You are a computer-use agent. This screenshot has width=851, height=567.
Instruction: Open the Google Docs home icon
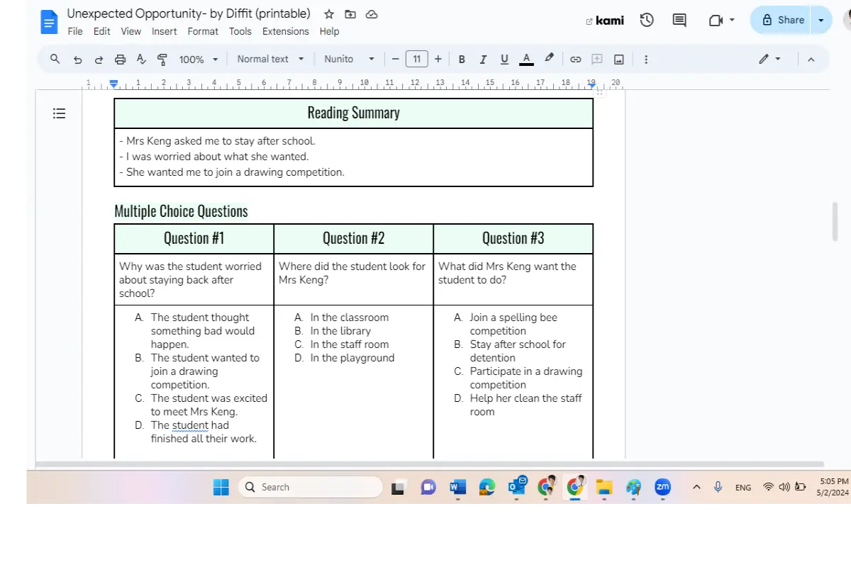coord(49,22)
